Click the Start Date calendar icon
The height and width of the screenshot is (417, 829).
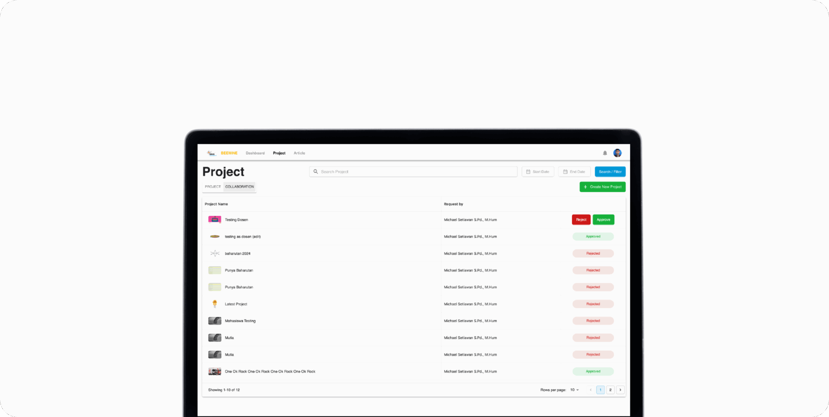[528, 172]
